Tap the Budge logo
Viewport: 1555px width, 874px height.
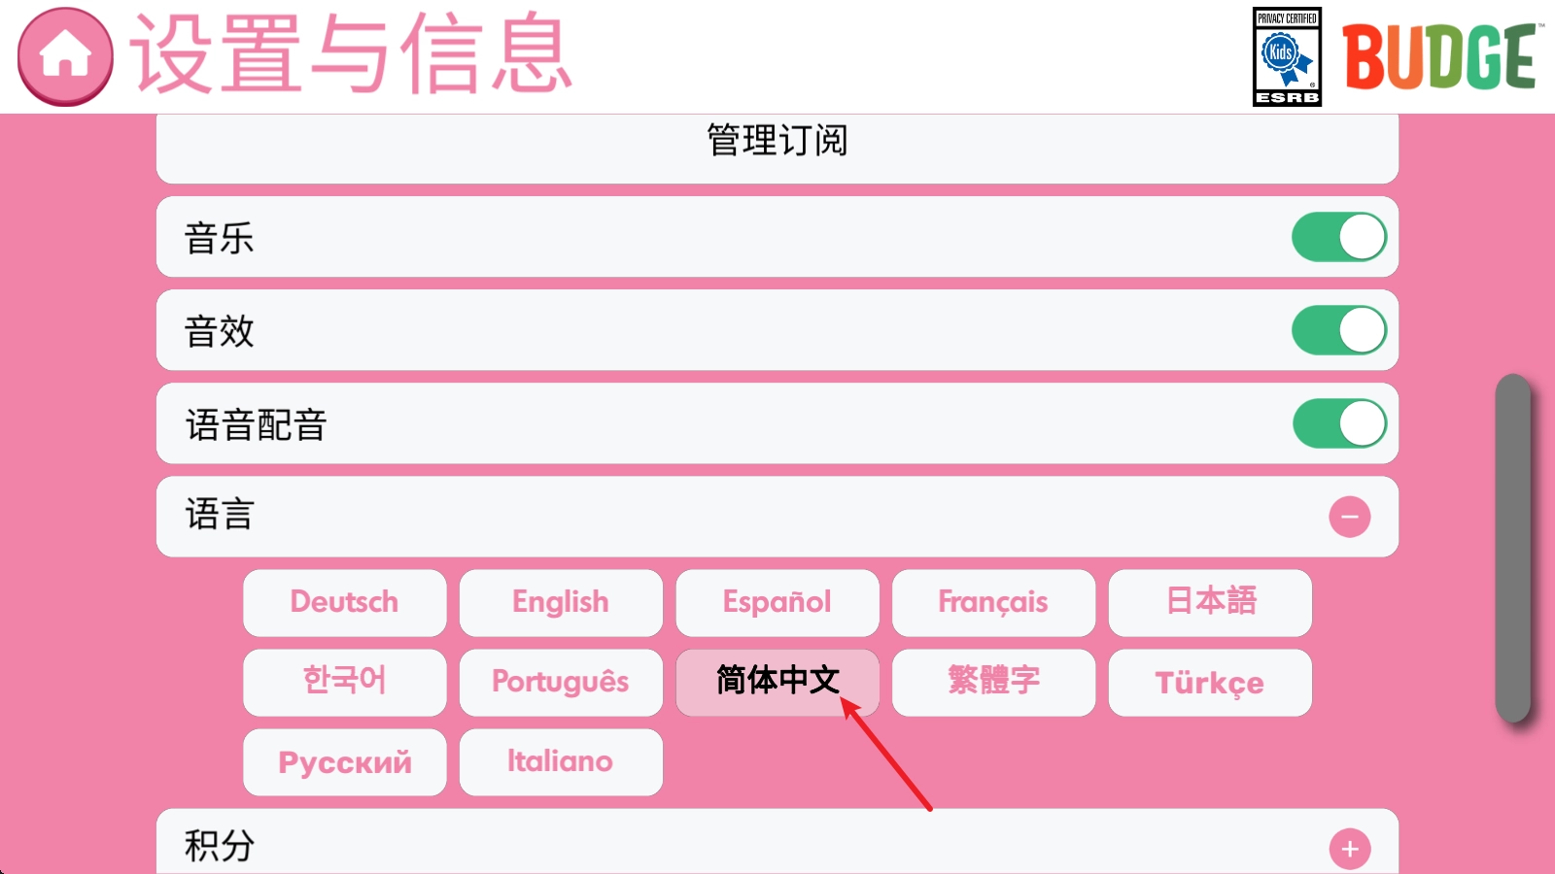[x=1440, y=56]
